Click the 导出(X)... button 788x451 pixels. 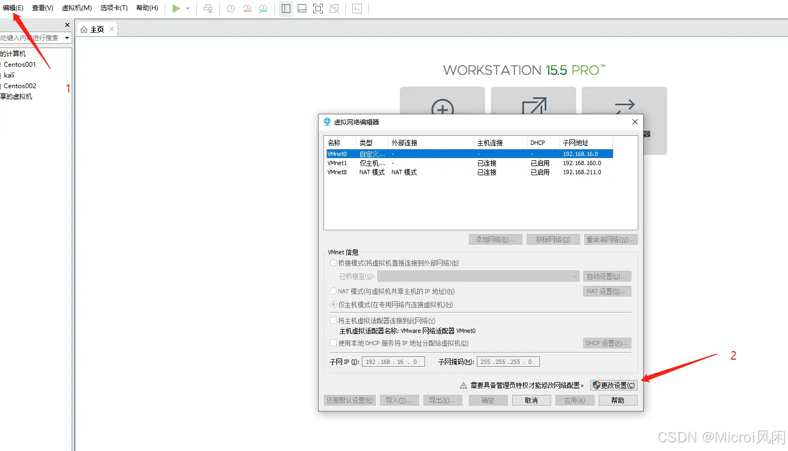(443, 400)
